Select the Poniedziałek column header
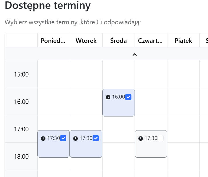Screen dimensions: 208x177 pyautogui.click(x=54, y=41)
